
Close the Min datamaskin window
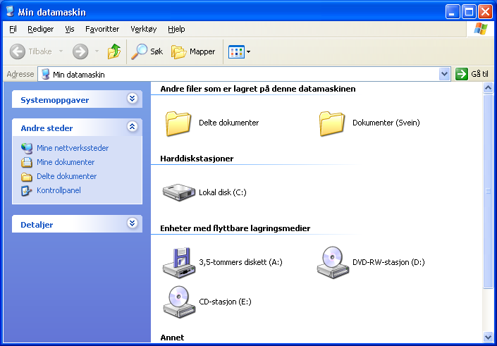click(485, 12)
